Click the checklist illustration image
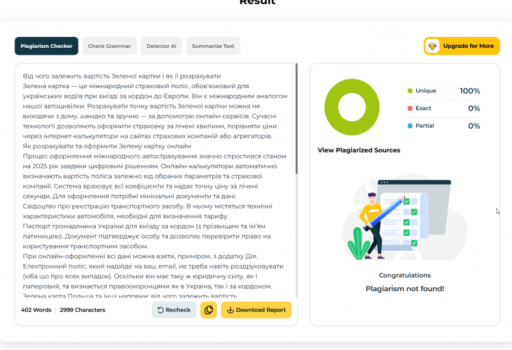512x350 pixels. [405, 218]
